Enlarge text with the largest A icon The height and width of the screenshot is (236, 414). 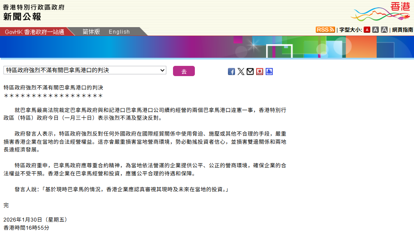coord(384,30)
